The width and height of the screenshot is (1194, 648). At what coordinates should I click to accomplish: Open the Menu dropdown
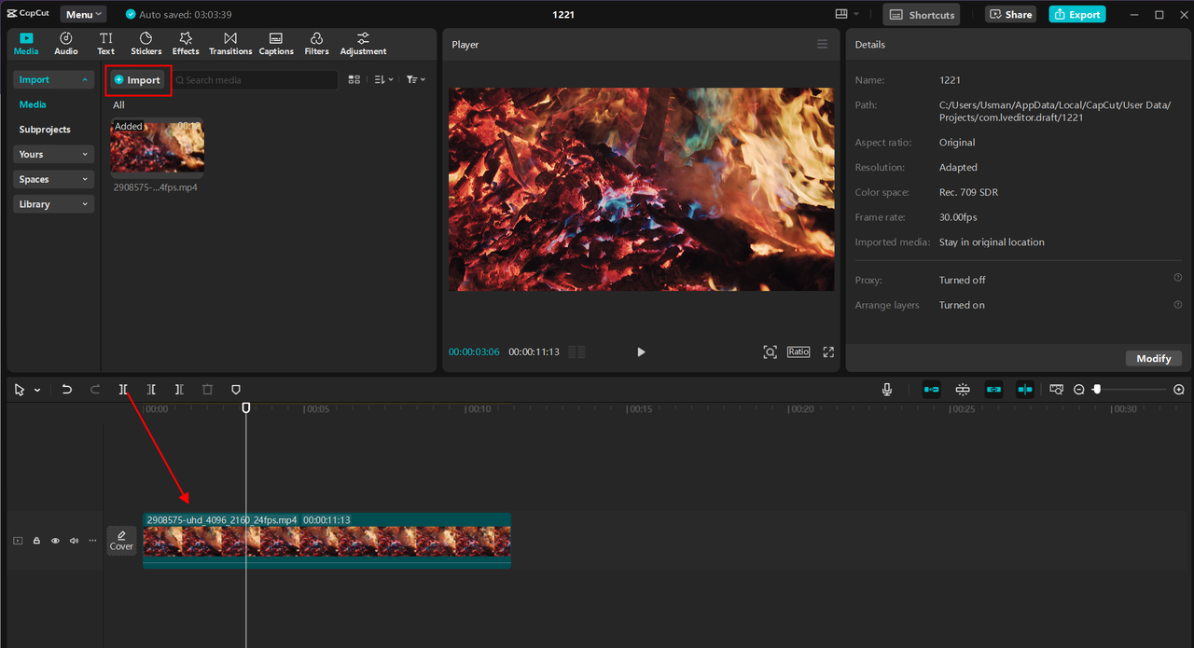coord(83,14)
